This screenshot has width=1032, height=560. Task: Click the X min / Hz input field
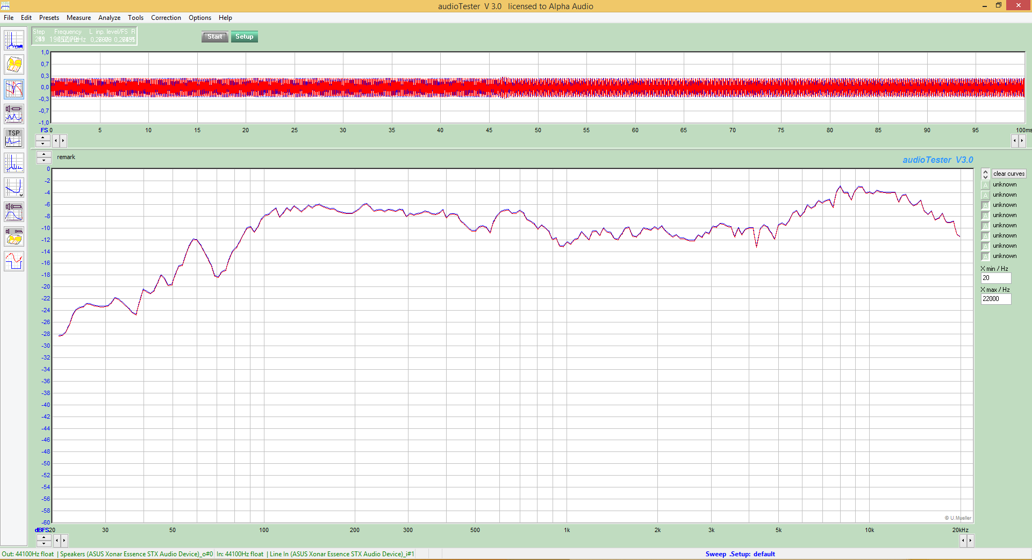996,278
